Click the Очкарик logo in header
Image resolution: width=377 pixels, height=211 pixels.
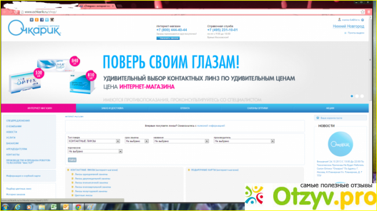point(34,29)
